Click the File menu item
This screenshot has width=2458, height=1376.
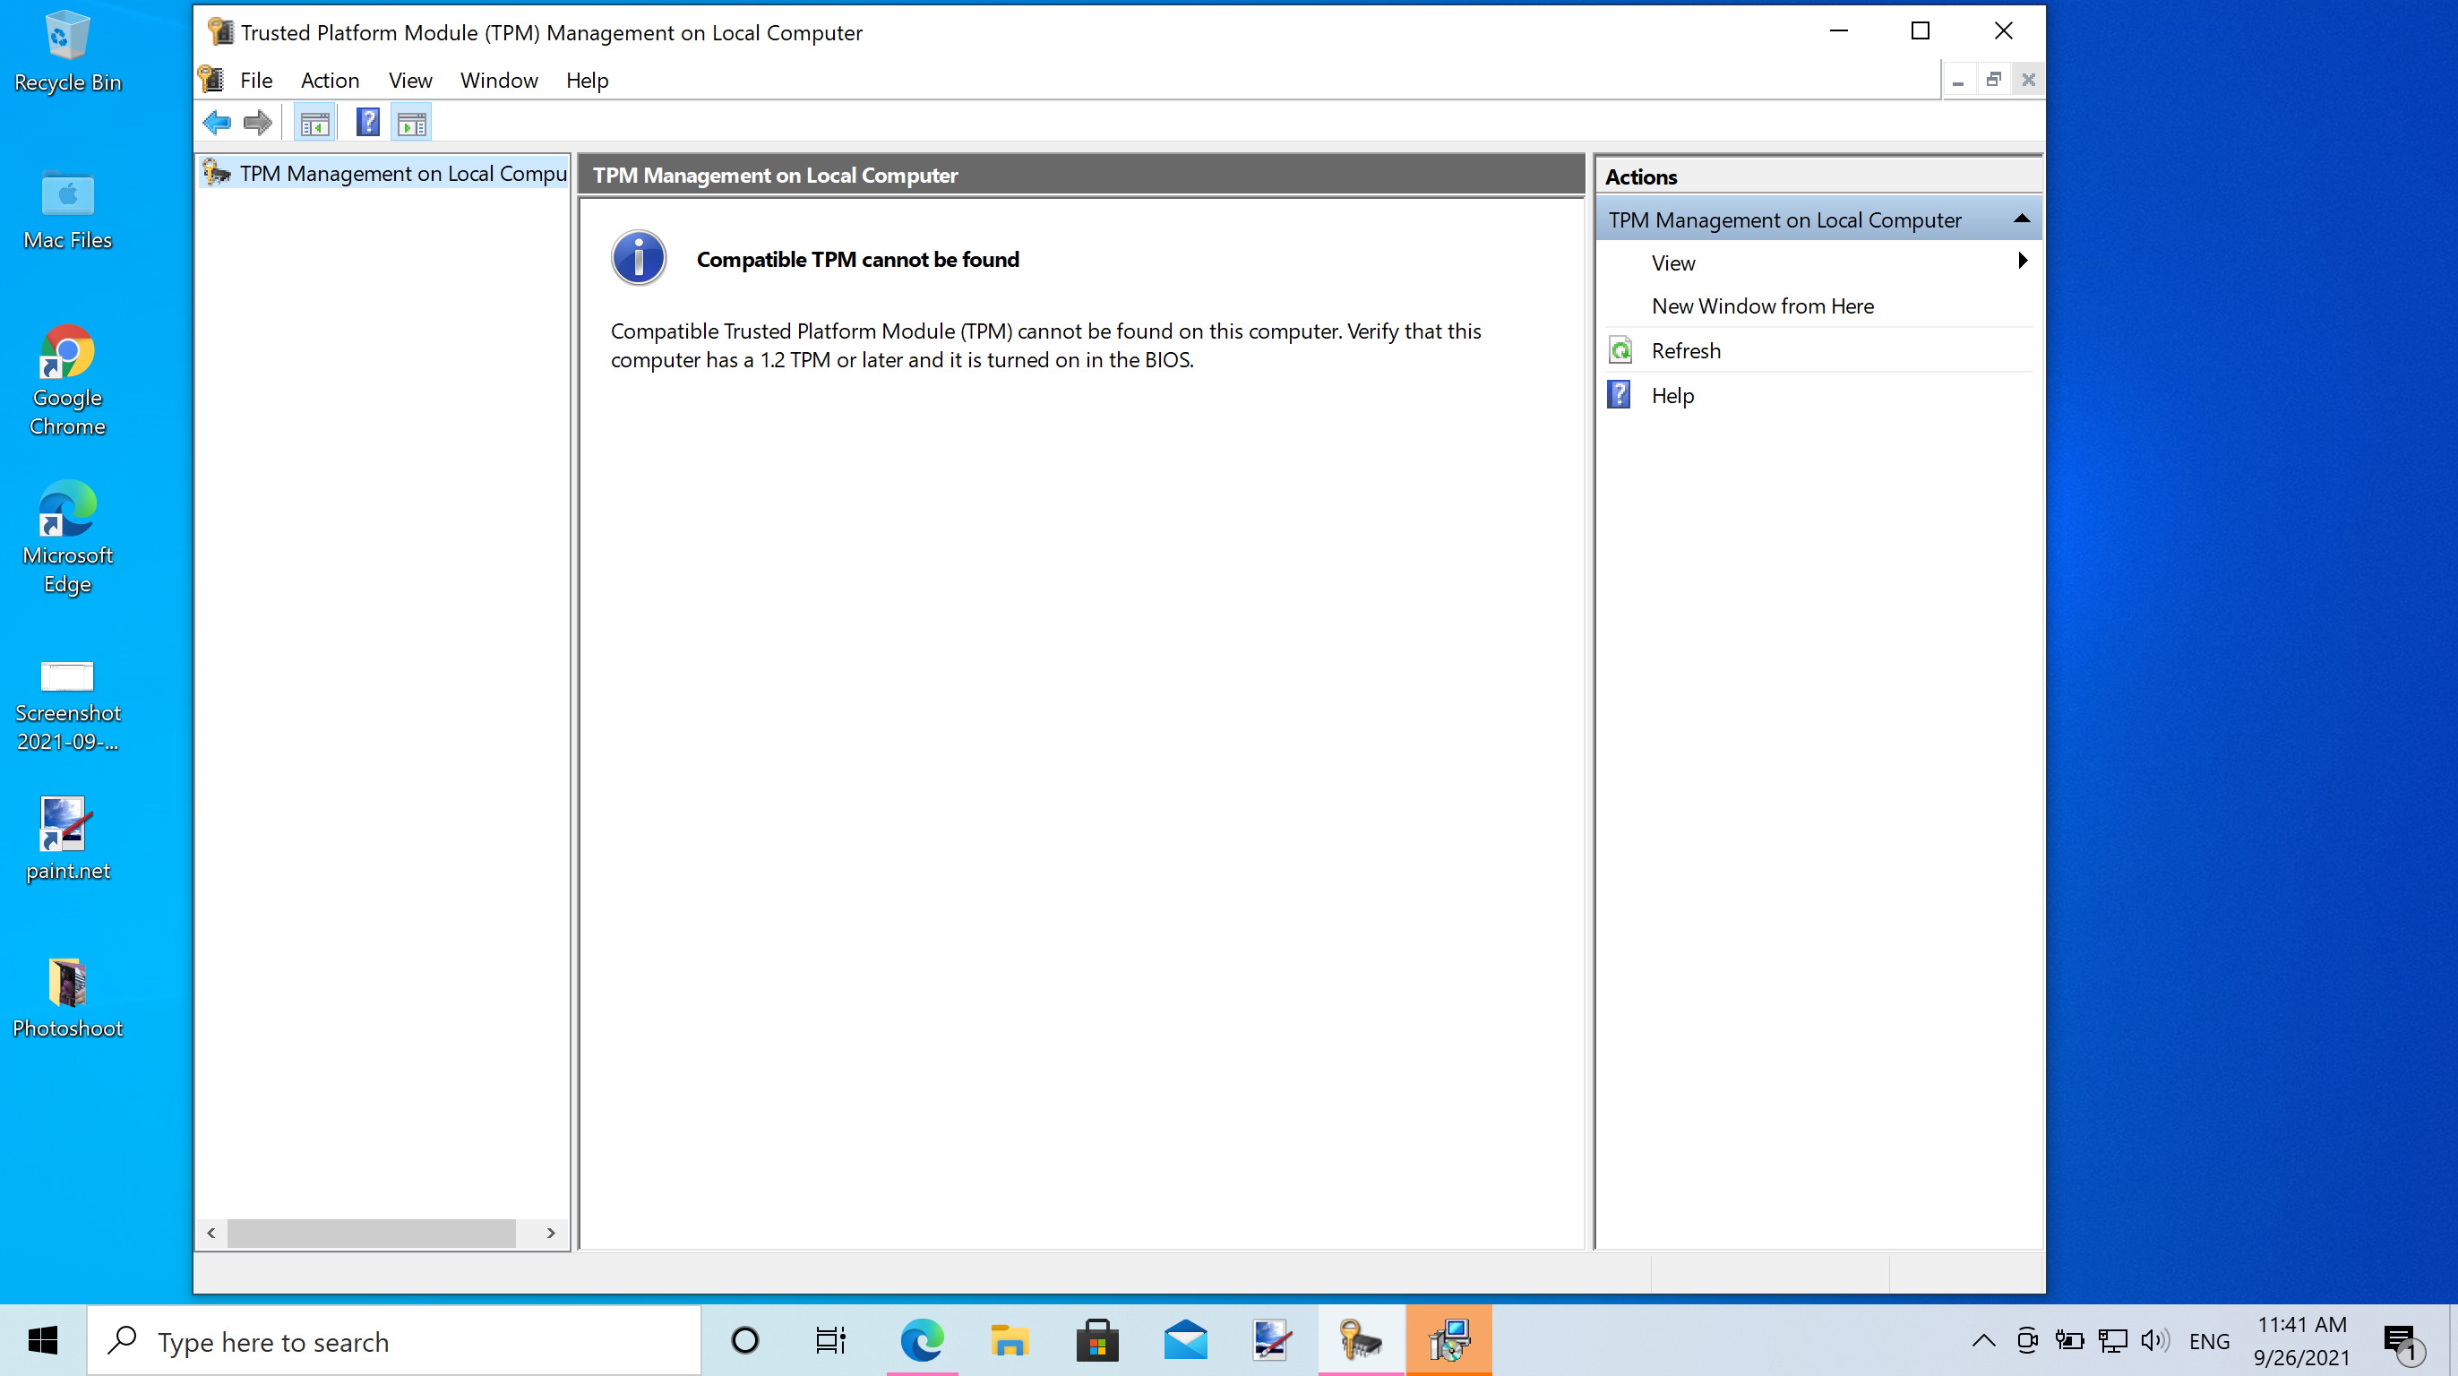coord(256,80)
